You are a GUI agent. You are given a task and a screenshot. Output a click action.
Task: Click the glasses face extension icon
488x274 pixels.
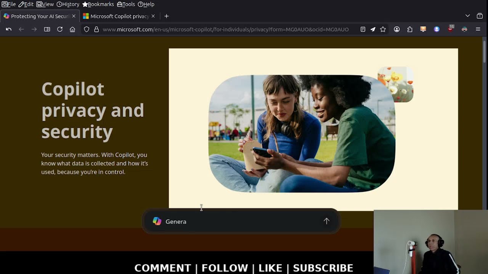(x=464, y=29)
